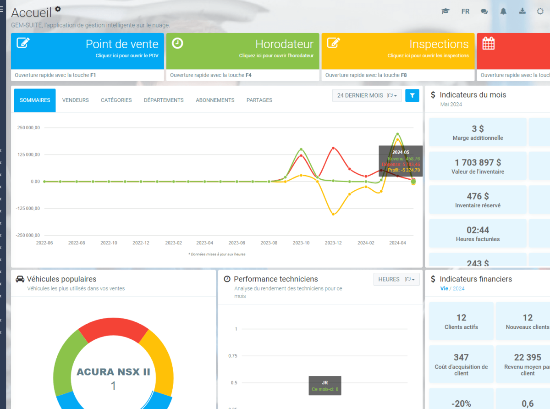Click 'Ouverture rapide avec la touche F4' text
This screenshot has width=550, height=409.
pyautogui.click(x=211, y=75)
